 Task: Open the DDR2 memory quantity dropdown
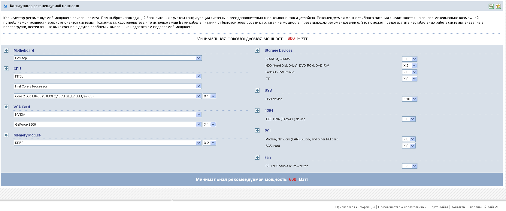pos(209,143)
